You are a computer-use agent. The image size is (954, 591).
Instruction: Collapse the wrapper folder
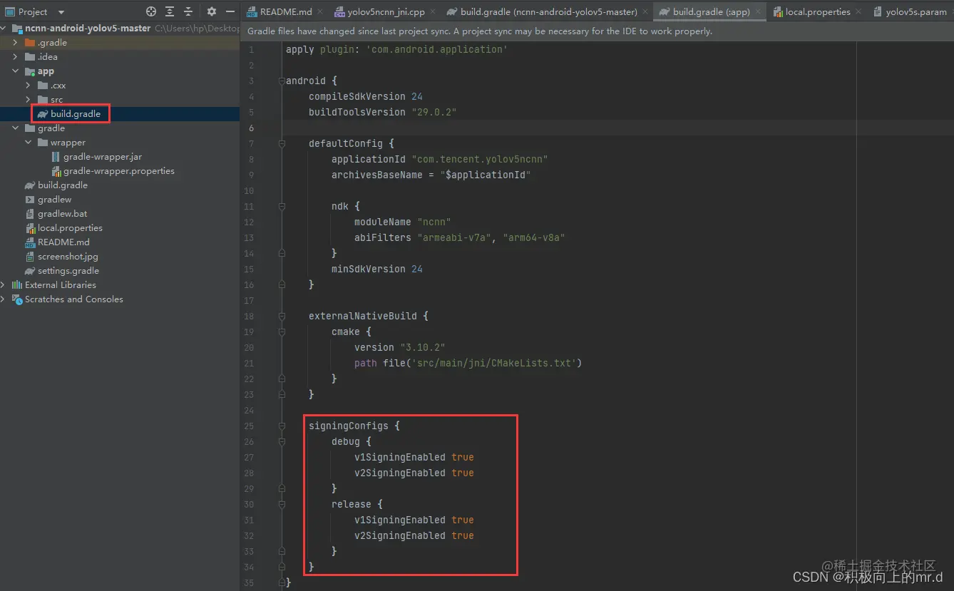point(29,143)
